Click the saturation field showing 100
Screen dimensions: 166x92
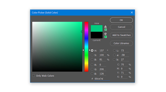tap(102, 55)
